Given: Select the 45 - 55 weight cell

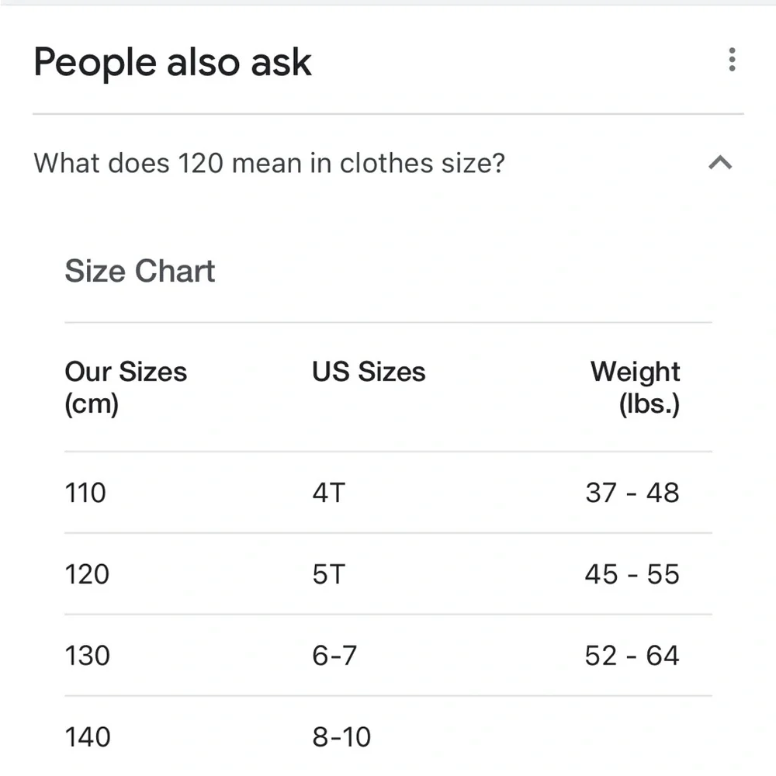Looking at the screenshot, I should click(x=632, y=574).
